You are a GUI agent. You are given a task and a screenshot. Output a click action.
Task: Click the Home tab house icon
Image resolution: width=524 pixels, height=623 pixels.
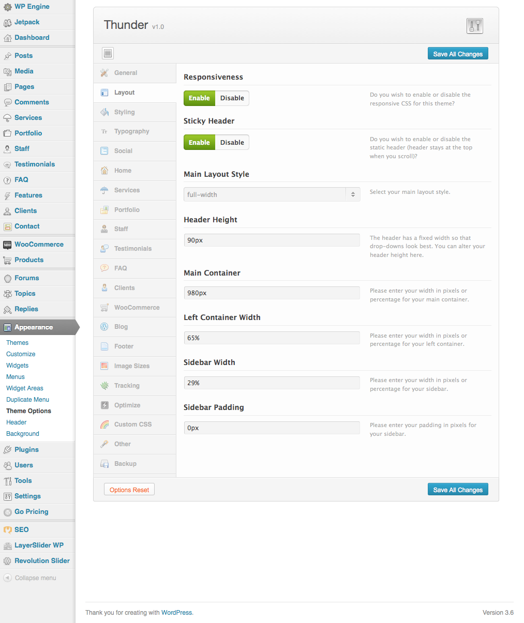[x=104, y=171]
